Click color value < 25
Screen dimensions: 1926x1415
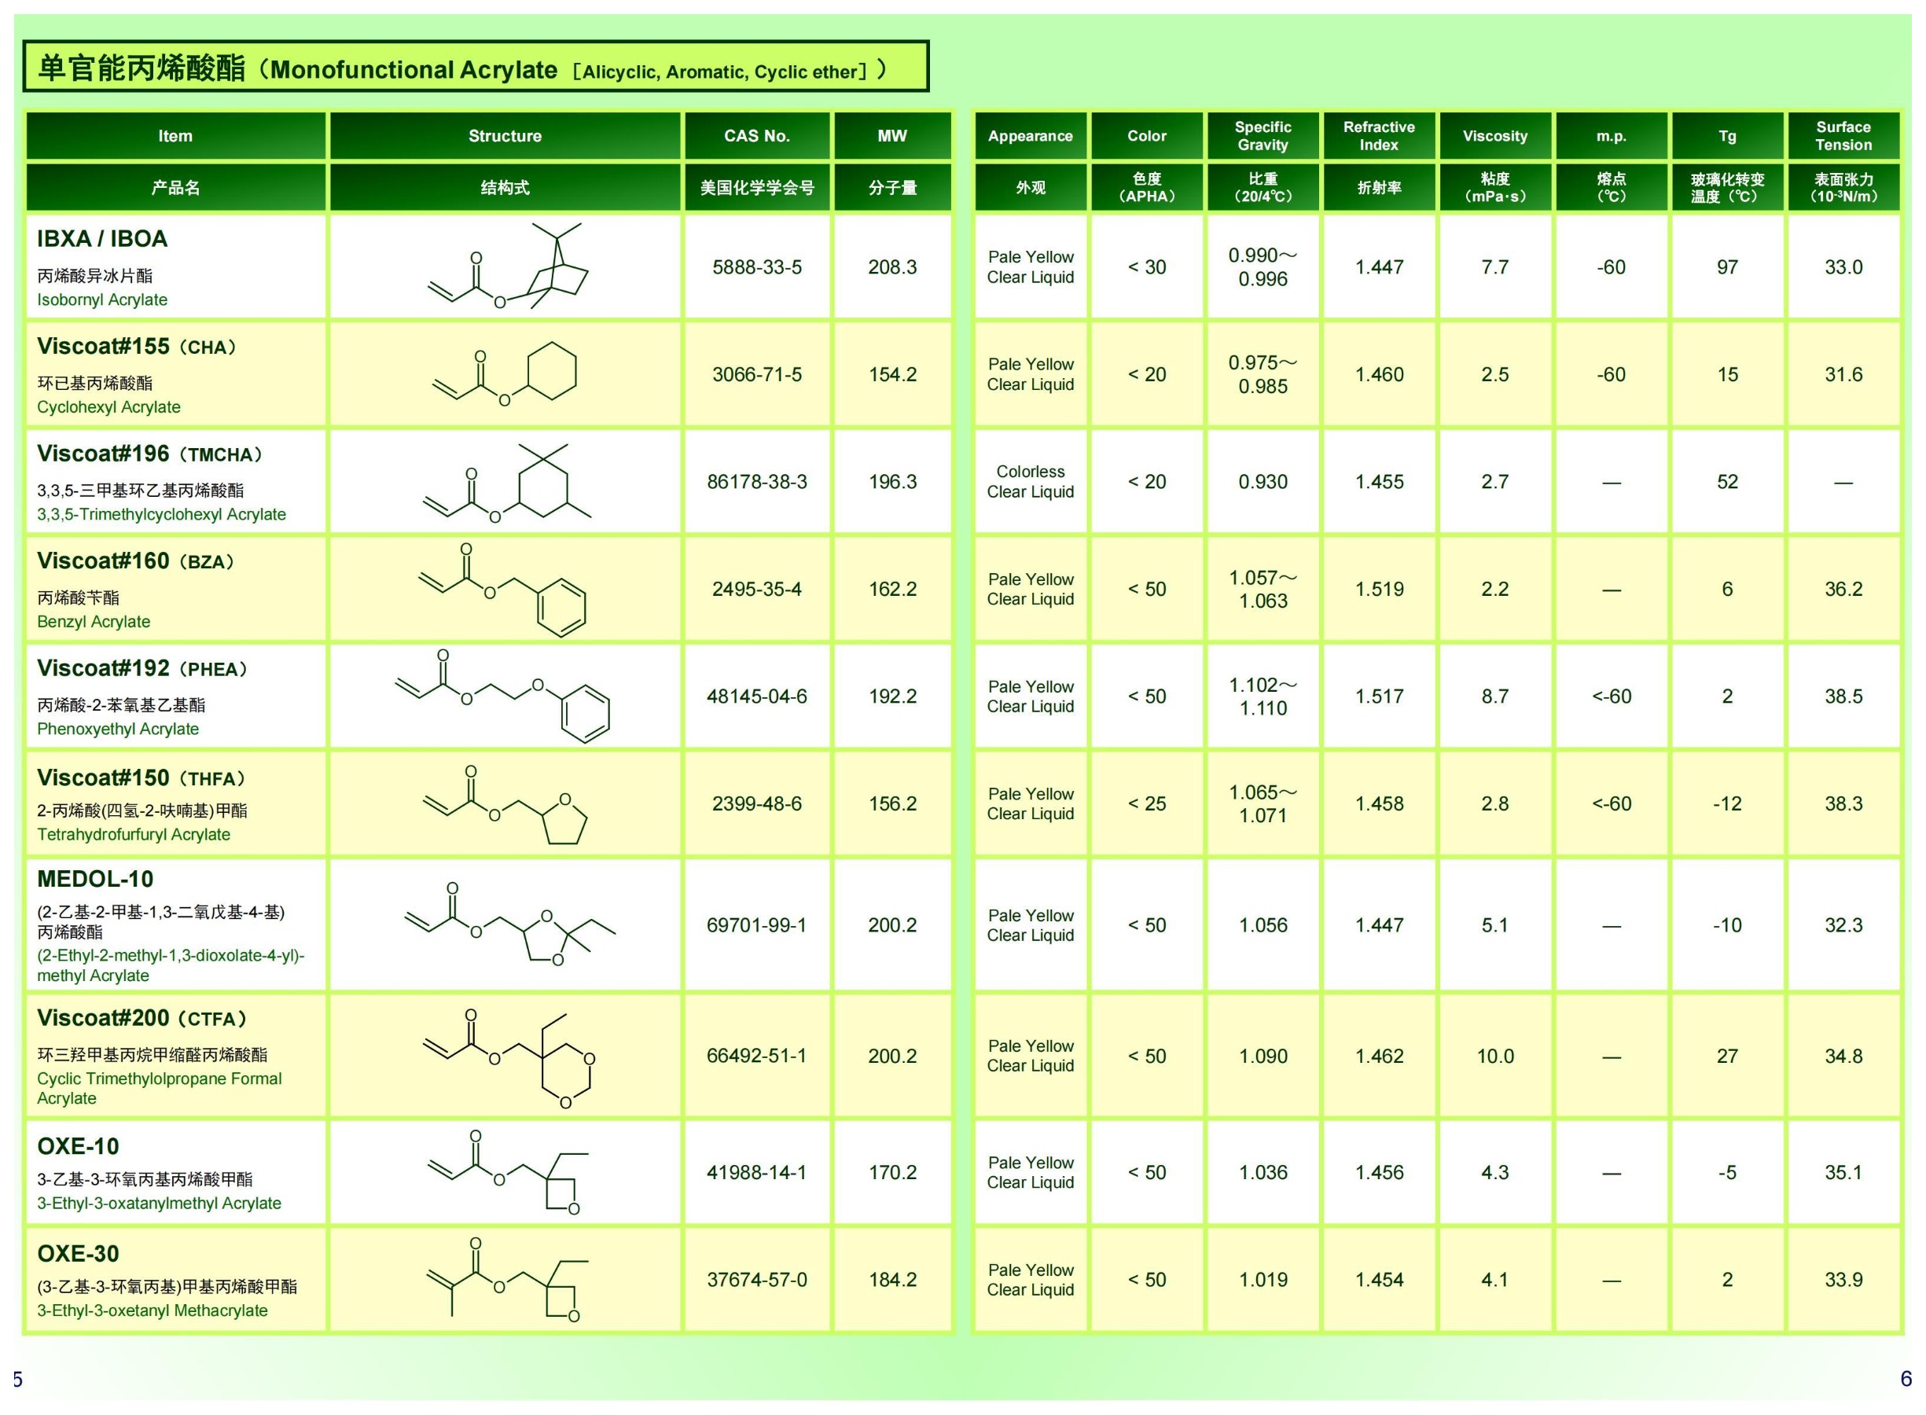click(1147, 803)
